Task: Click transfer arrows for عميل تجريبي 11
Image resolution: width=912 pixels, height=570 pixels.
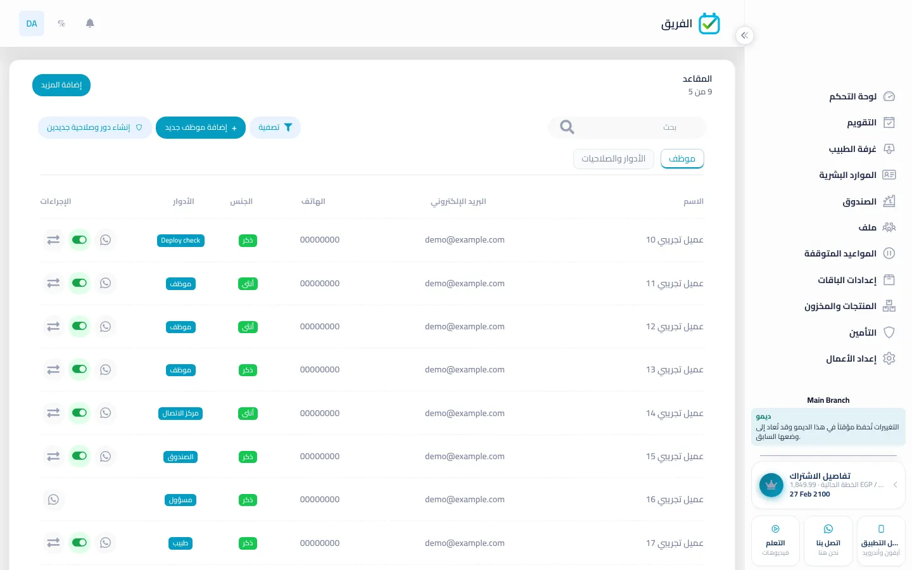Action: [53, 283]
